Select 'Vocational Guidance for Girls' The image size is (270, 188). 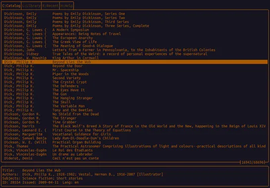pyautogui.click(x=135, y=134)
